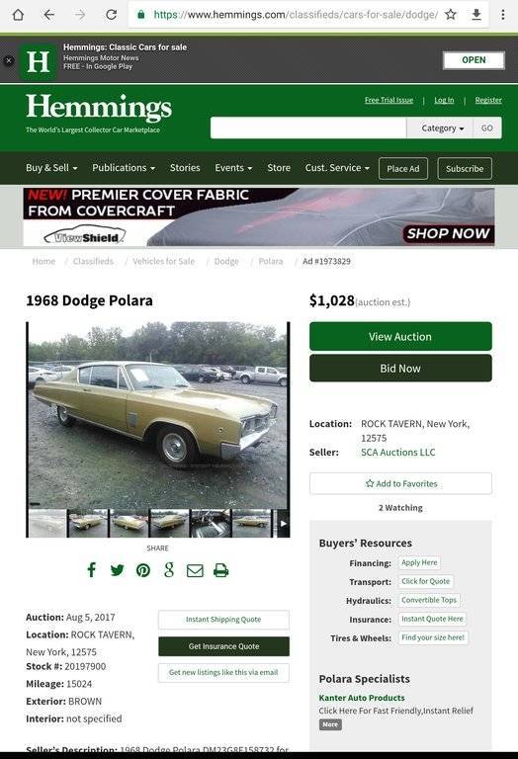Open the Store nav item
The height and width of the screenshot is (759, 518).
click(x=279, y=168)
